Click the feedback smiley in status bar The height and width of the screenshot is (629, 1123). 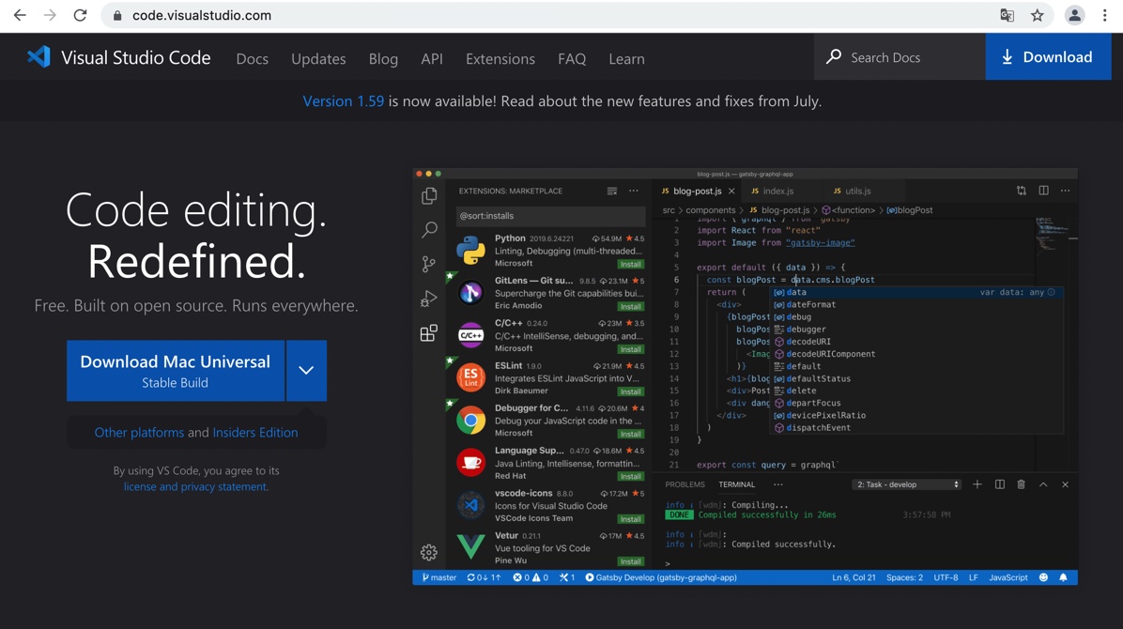click(x=1043, y=577)
